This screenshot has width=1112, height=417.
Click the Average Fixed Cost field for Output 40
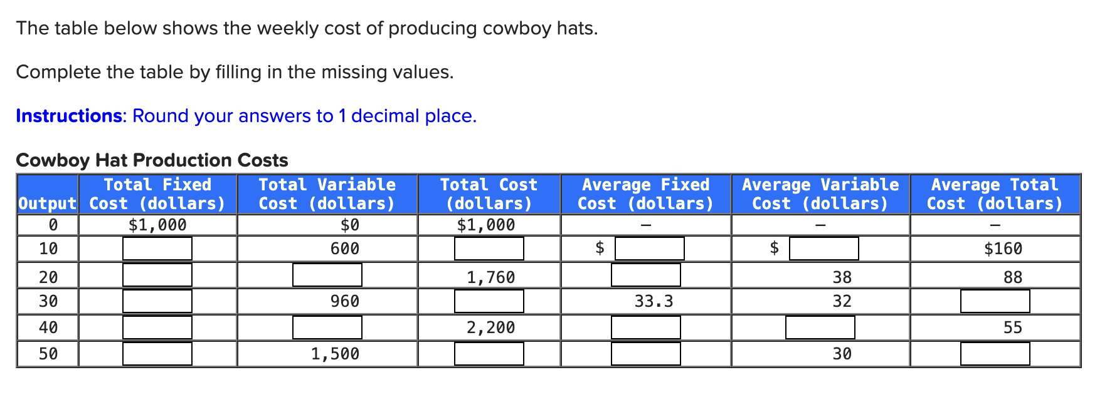click(x=646, y=327)
